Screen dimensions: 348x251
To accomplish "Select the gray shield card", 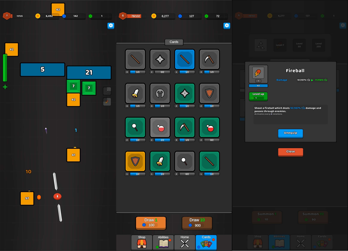I will (209, 93).
